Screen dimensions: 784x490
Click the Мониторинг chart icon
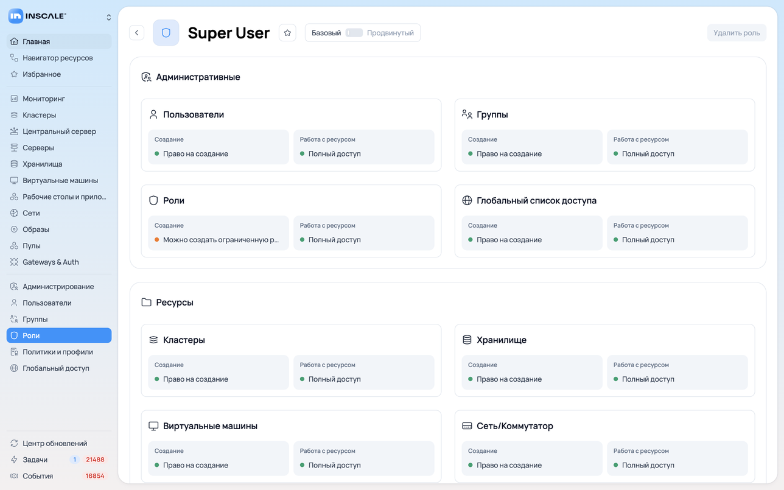(x=14, y=99)
